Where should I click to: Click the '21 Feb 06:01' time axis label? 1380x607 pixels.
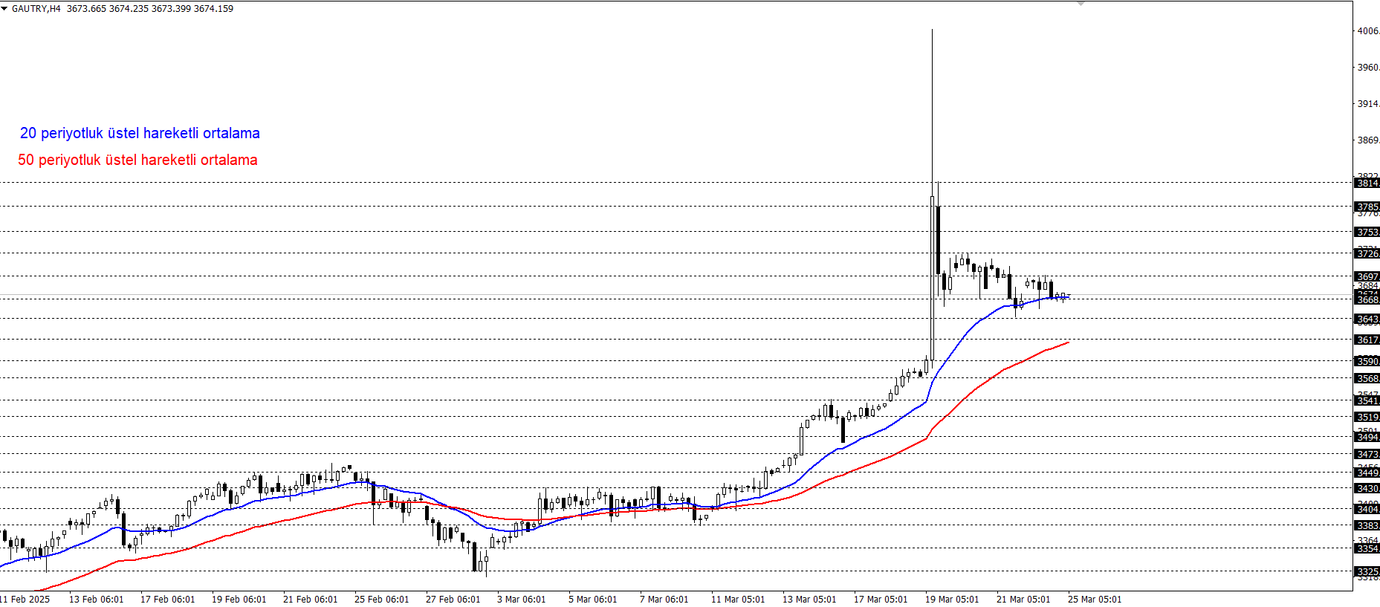[310, 600]
